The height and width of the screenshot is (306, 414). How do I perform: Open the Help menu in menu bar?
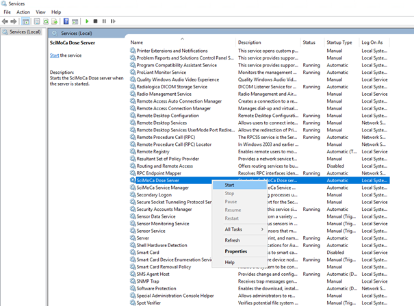pos(56,12)
